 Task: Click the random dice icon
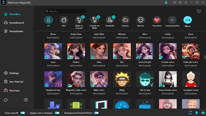[199, 11]
